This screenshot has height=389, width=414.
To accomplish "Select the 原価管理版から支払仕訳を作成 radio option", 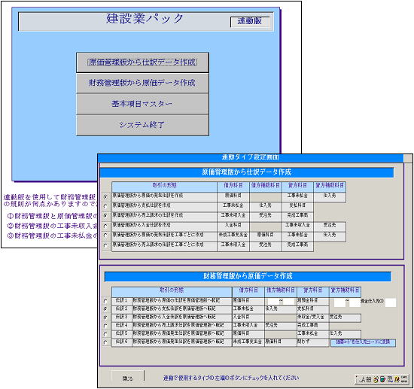I will pyautogui.click(x=105, y=206).
